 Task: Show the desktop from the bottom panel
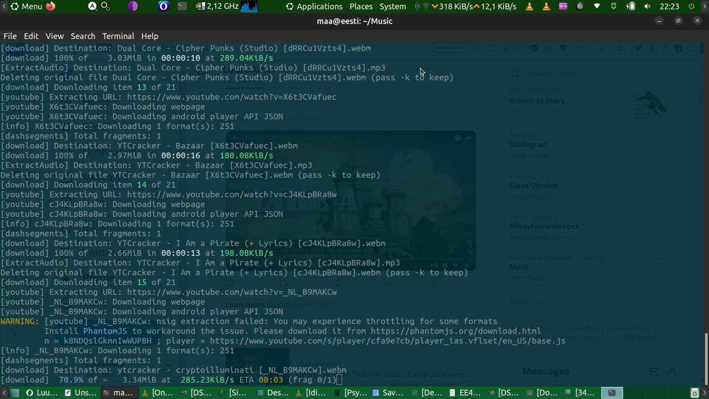click(15, 393)
